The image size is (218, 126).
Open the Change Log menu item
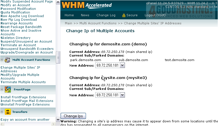(106, 15)
